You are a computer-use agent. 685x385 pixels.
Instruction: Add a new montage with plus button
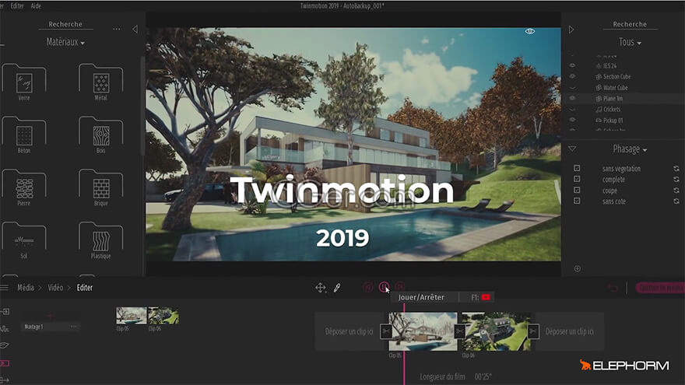[51, 315]
